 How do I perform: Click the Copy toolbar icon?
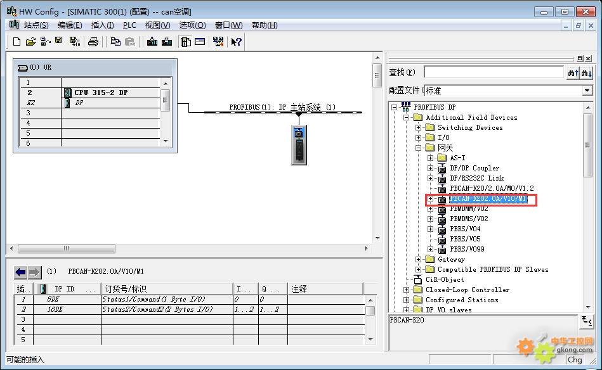coord(115,42)
